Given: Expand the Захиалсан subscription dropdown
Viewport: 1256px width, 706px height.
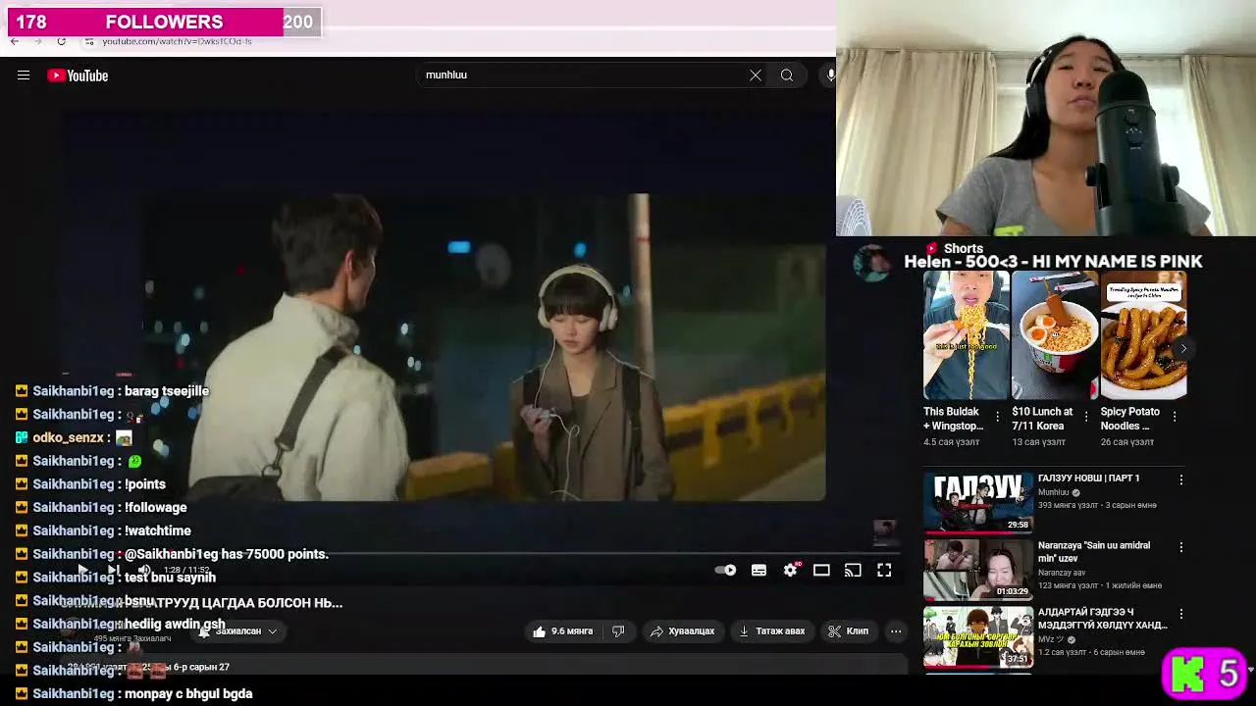Looking at the screenshot, I should [x=237, y=631].
